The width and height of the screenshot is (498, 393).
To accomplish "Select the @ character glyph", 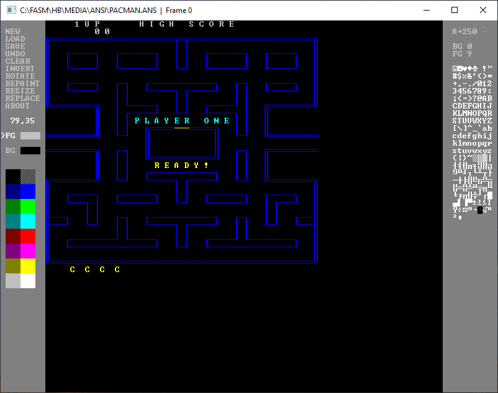I will (x=479, y=98).
